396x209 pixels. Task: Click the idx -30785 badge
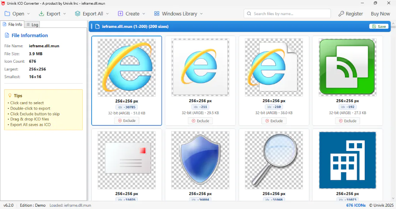point(126,107)
